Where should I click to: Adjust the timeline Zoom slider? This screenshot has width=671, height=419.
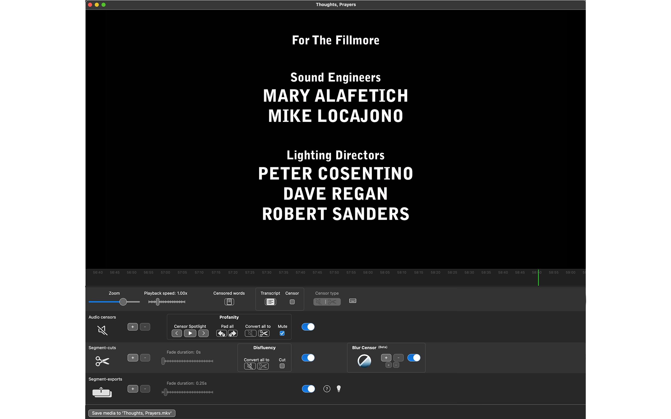click(114, 302)
